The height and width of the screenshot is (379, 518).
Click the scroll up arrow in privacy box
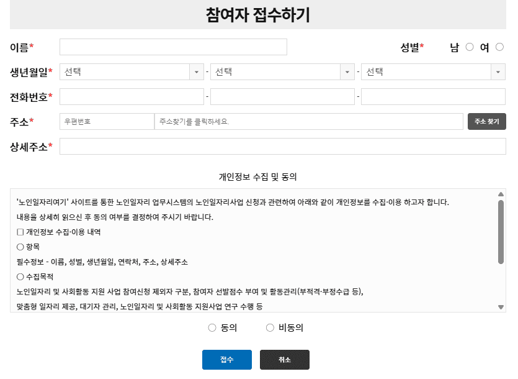[501, 194]
